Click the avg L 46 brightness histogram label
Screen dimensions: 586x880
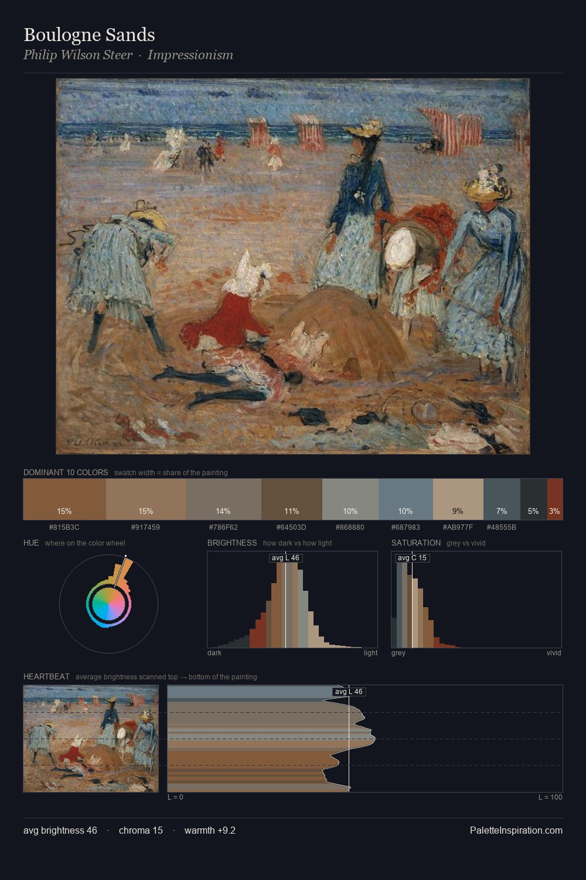285,558
